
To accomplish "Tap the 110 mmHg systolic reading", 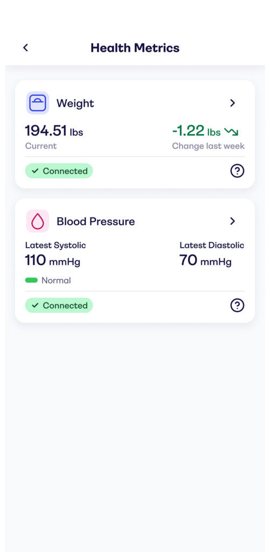I will (x=52, y=261).
